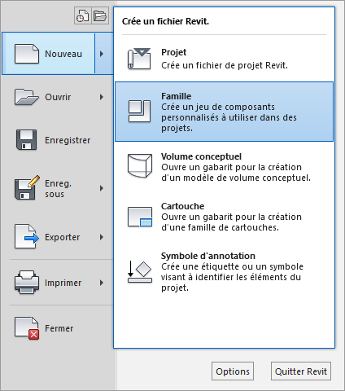Screen dimensions: 345x391
Task: Click the Quitter Revit button
Action: point(301,371)
